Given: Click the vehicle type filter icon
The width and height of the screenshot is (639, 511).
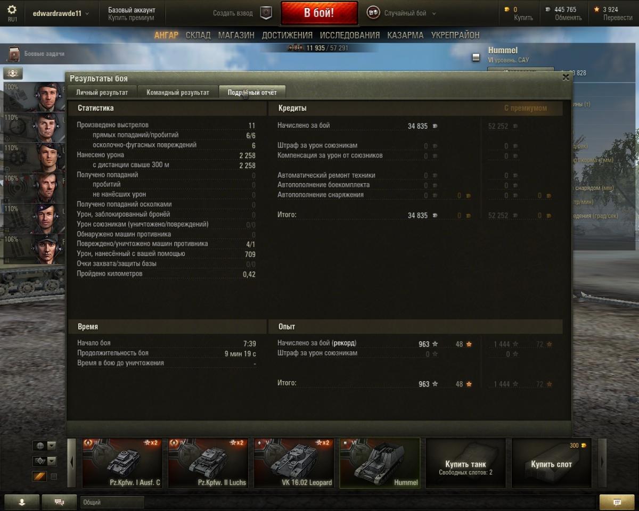Looking at the screenshot, I should (x=40, y=461).
